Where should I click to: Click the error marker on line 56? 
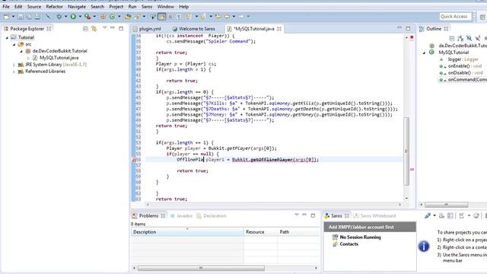coord(134,160)
